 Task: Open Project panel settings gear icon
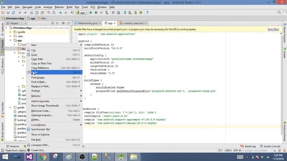63,23
